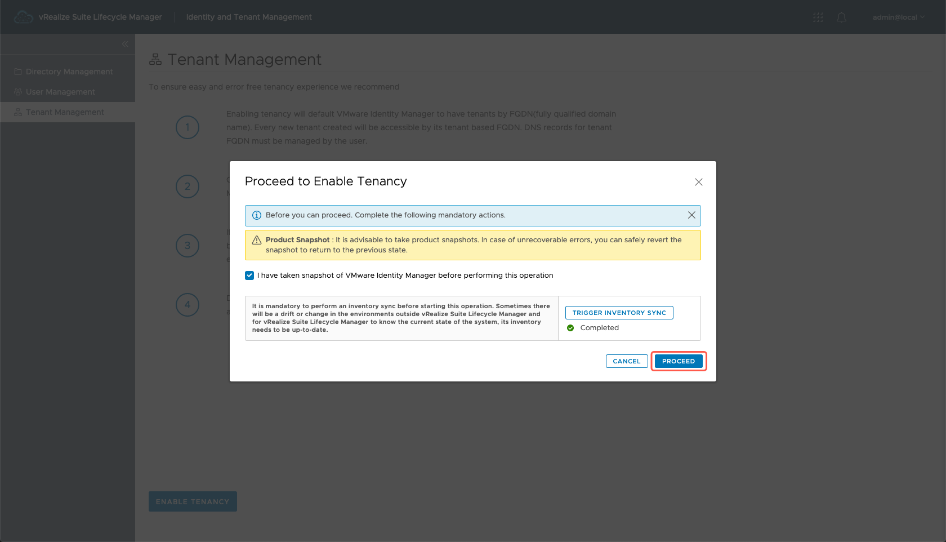Open User Management in sidebar
The image size is (946, 542).
point(60,92)
